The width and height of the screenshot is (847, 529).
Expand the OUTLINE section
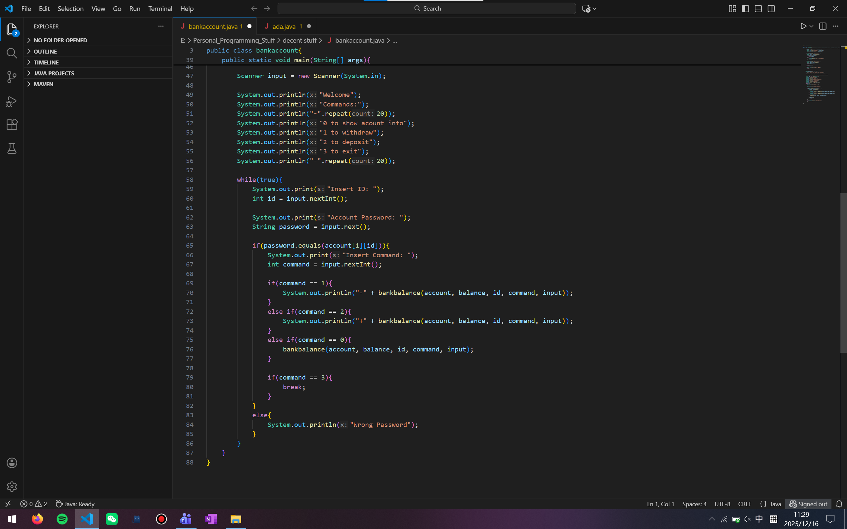tap(45, 52)
